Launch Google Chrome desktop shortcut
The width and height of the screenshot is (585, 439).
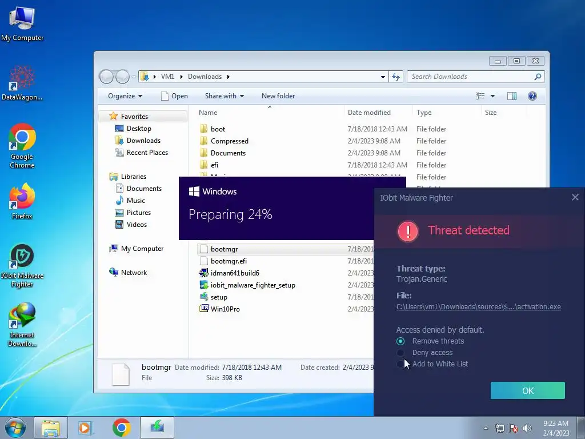22,146
